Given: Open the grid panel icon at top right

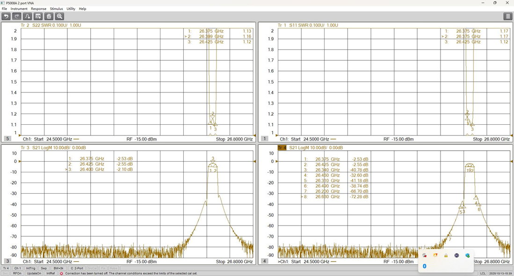Looking at the screenshot, I should pos(508,16).
